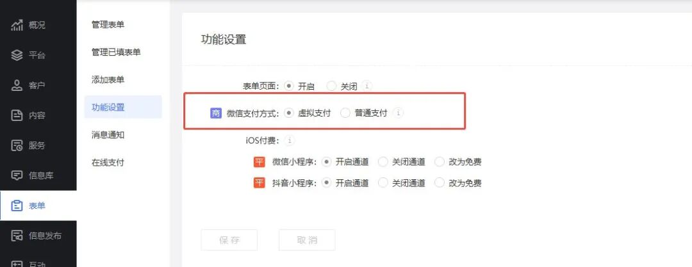
Task: Click the 服务 icon in sidebar
Action: 17,145
